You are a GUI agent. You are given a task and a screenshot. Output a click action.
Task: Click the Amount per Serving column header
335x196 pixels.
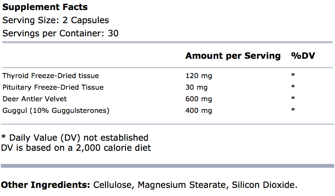[233, 56]
